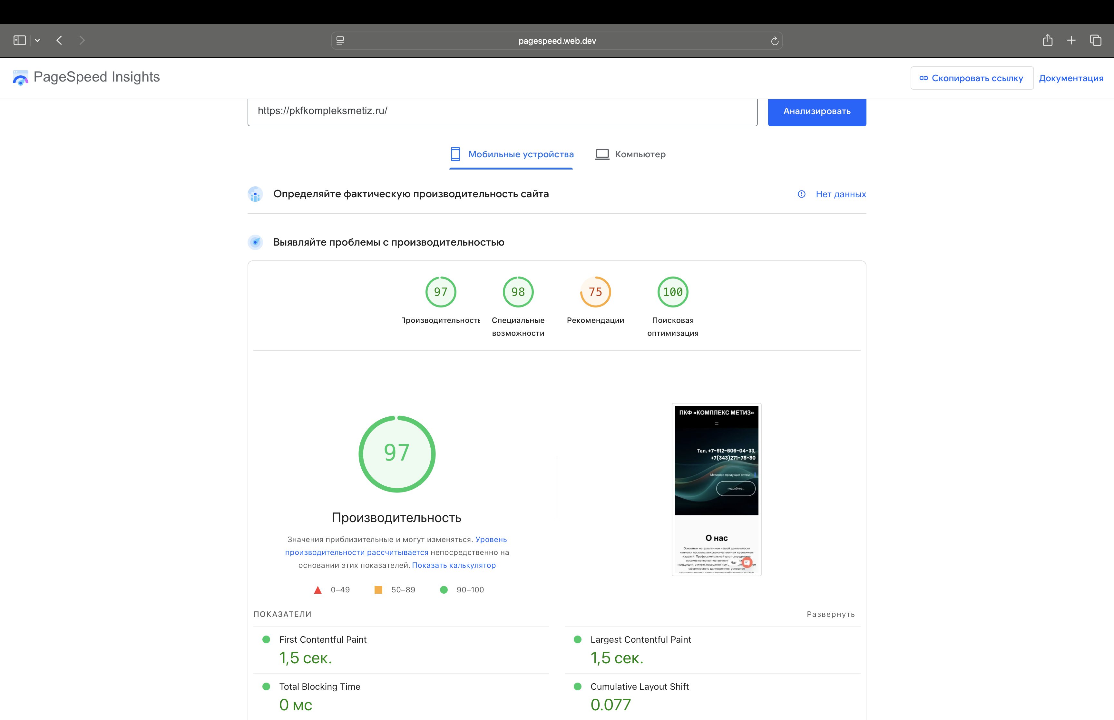Open sidebar options dropdown chevron
Viewport: 1114px width, 720px height.
coord(37,41)
